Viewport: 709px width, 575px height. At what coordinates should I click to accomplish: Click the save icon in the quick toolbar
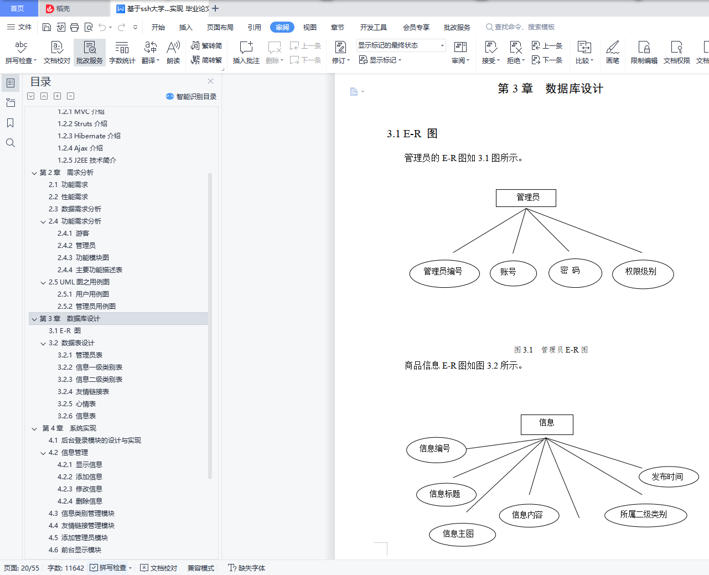46,27
